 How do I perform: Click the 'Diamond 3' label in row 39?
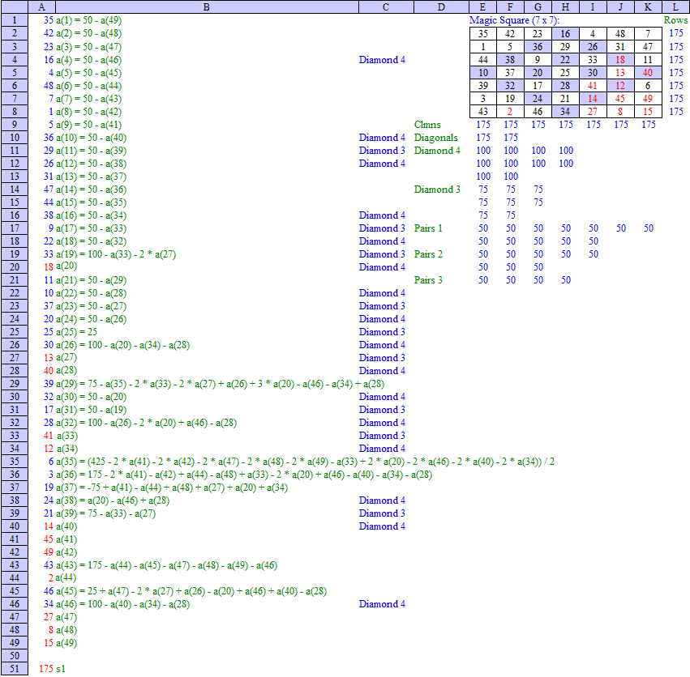(382, 513)
